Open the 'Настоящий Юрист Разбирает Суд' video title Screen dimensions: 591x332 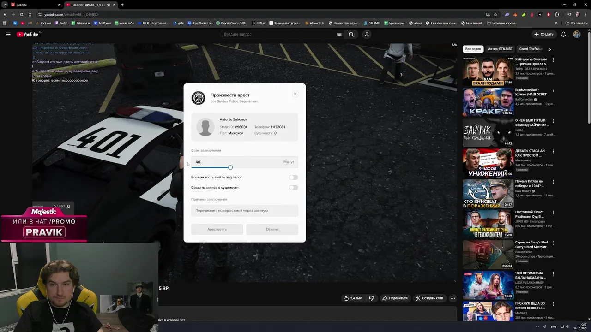click(x=532, y=214)
